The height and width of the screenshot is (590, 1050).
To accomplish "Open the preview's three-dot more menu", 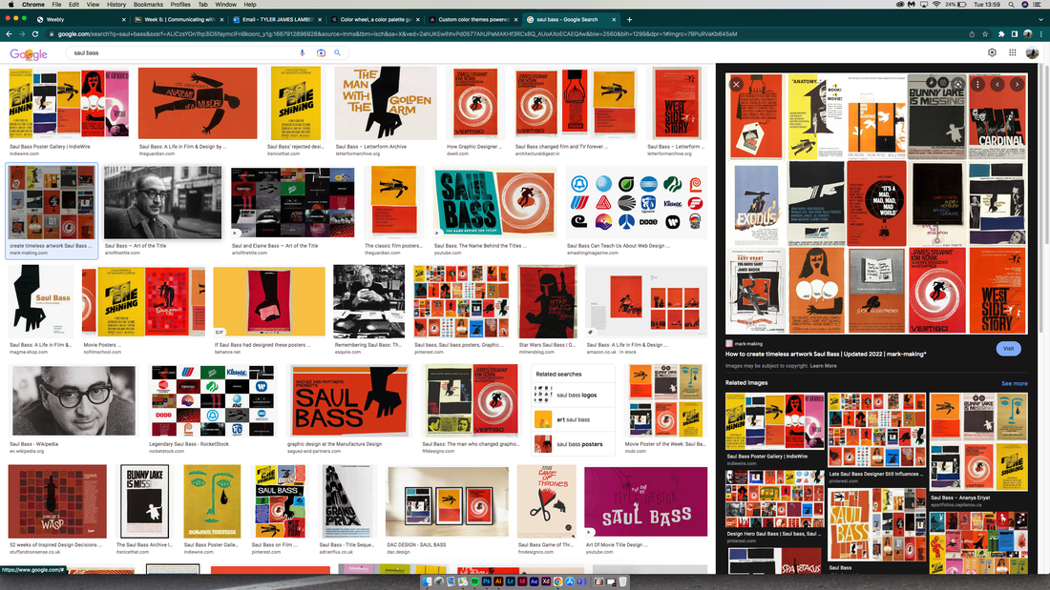I will (x=977, y=84).
